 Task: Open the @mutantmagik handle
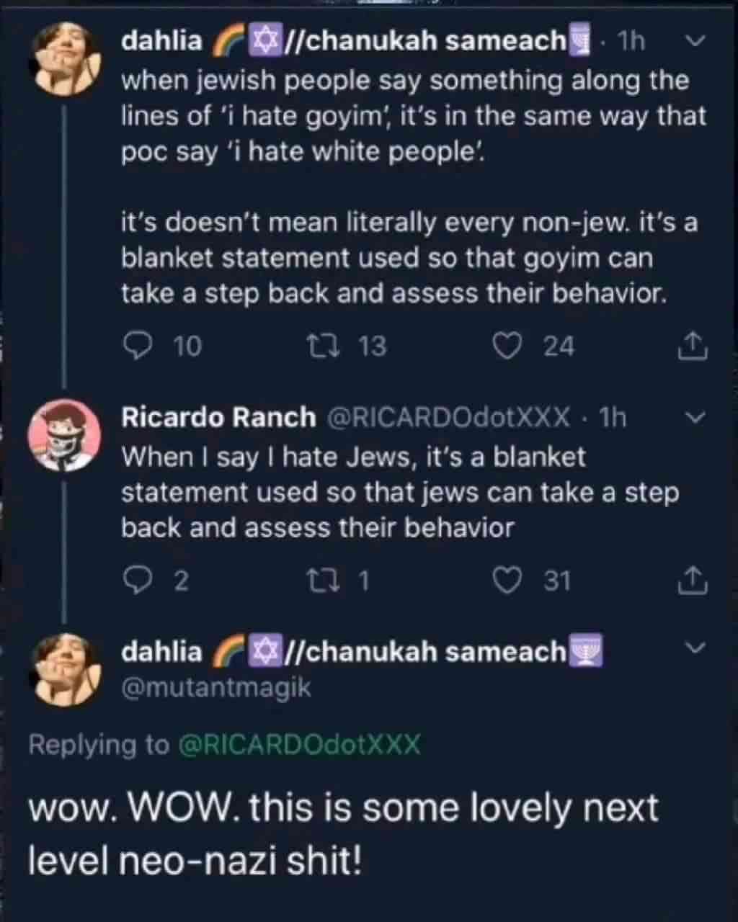(x=216, y=688)
